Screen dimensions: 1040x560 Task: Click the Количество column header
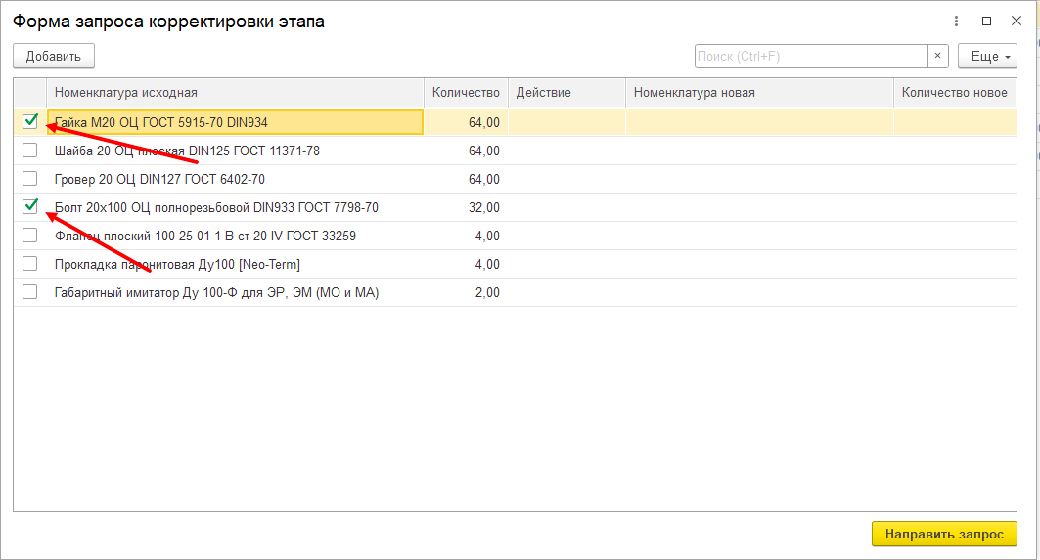tap(467, 93)
